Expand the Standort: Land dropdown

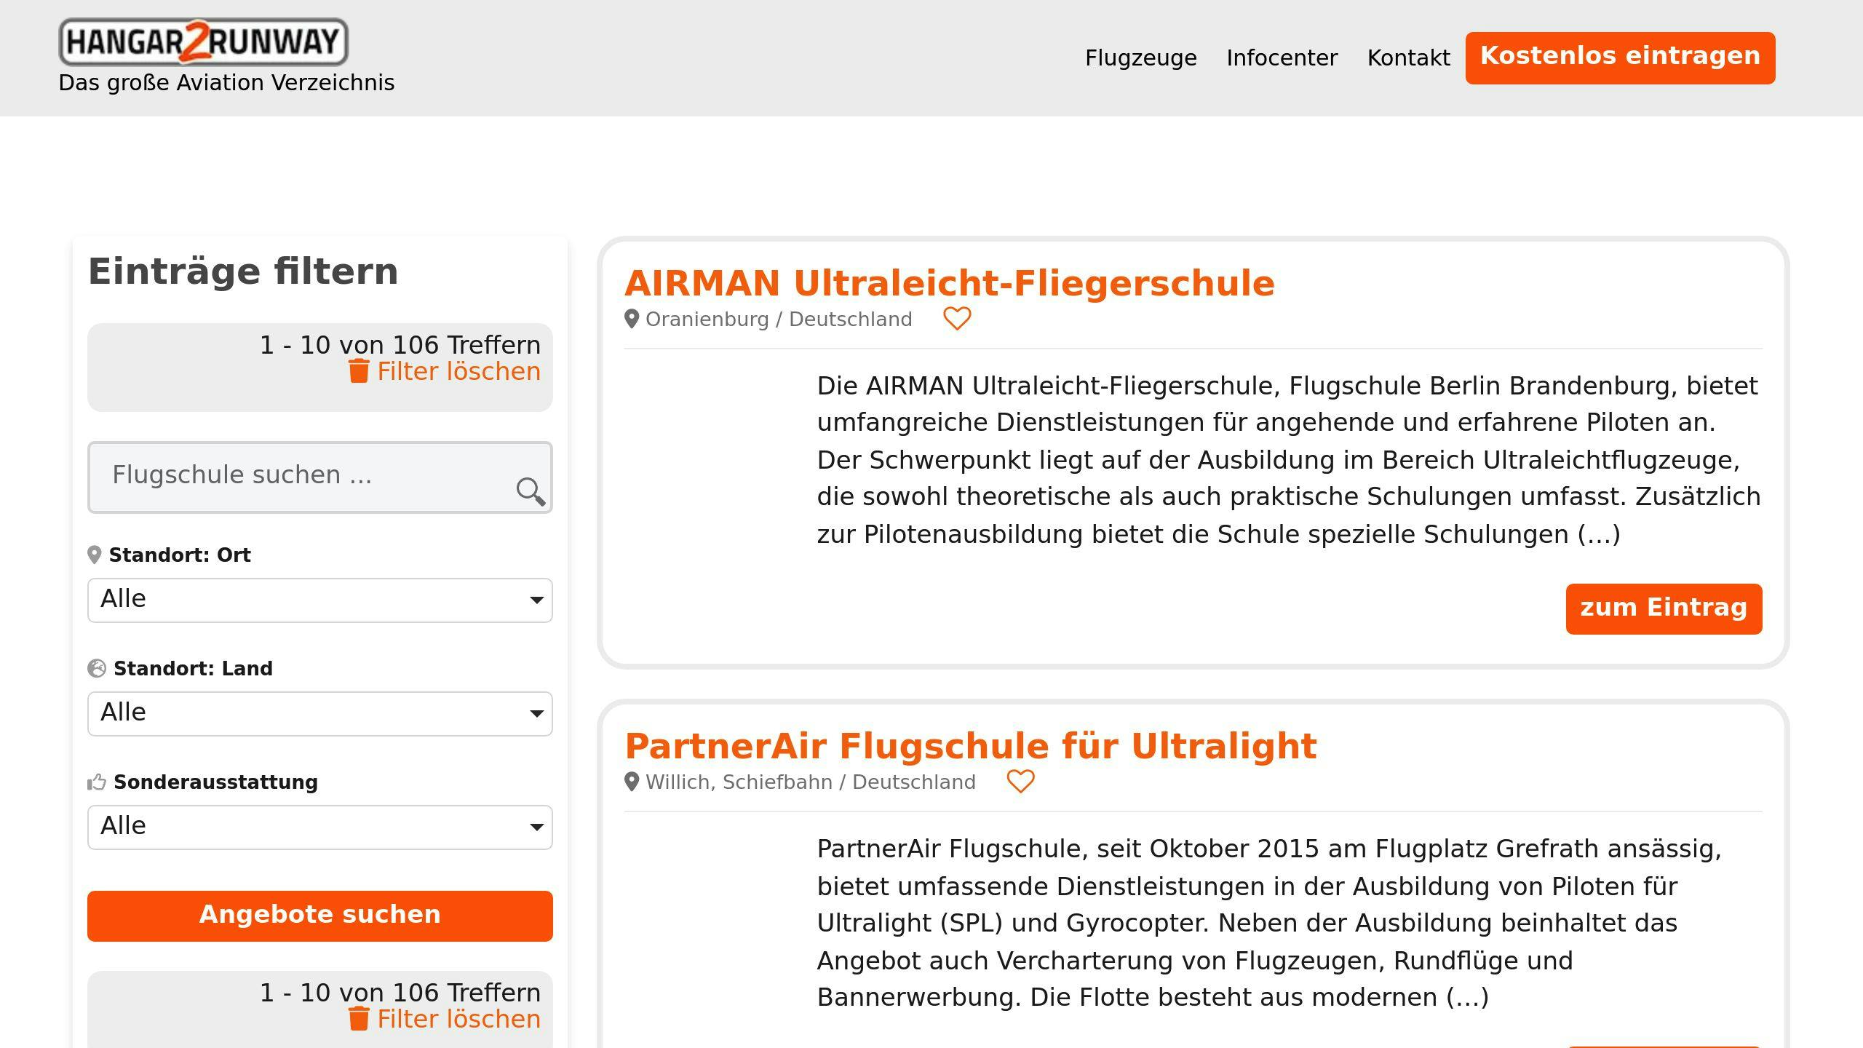tap(319, 714)
